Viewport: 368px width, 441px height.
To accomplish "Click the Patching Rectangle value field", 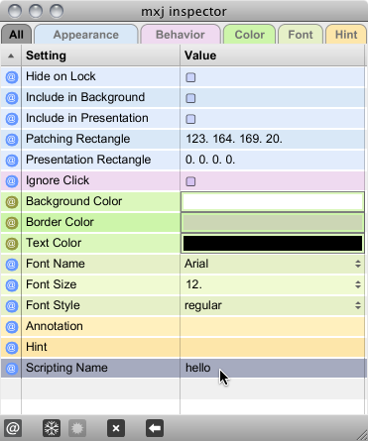I will coord(273,139).
